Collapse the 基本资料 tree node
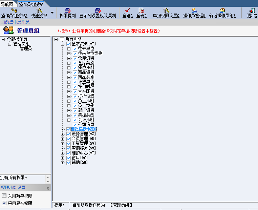Image resolution: width=258 pixels, height=210 pixels. click(63, 44)
